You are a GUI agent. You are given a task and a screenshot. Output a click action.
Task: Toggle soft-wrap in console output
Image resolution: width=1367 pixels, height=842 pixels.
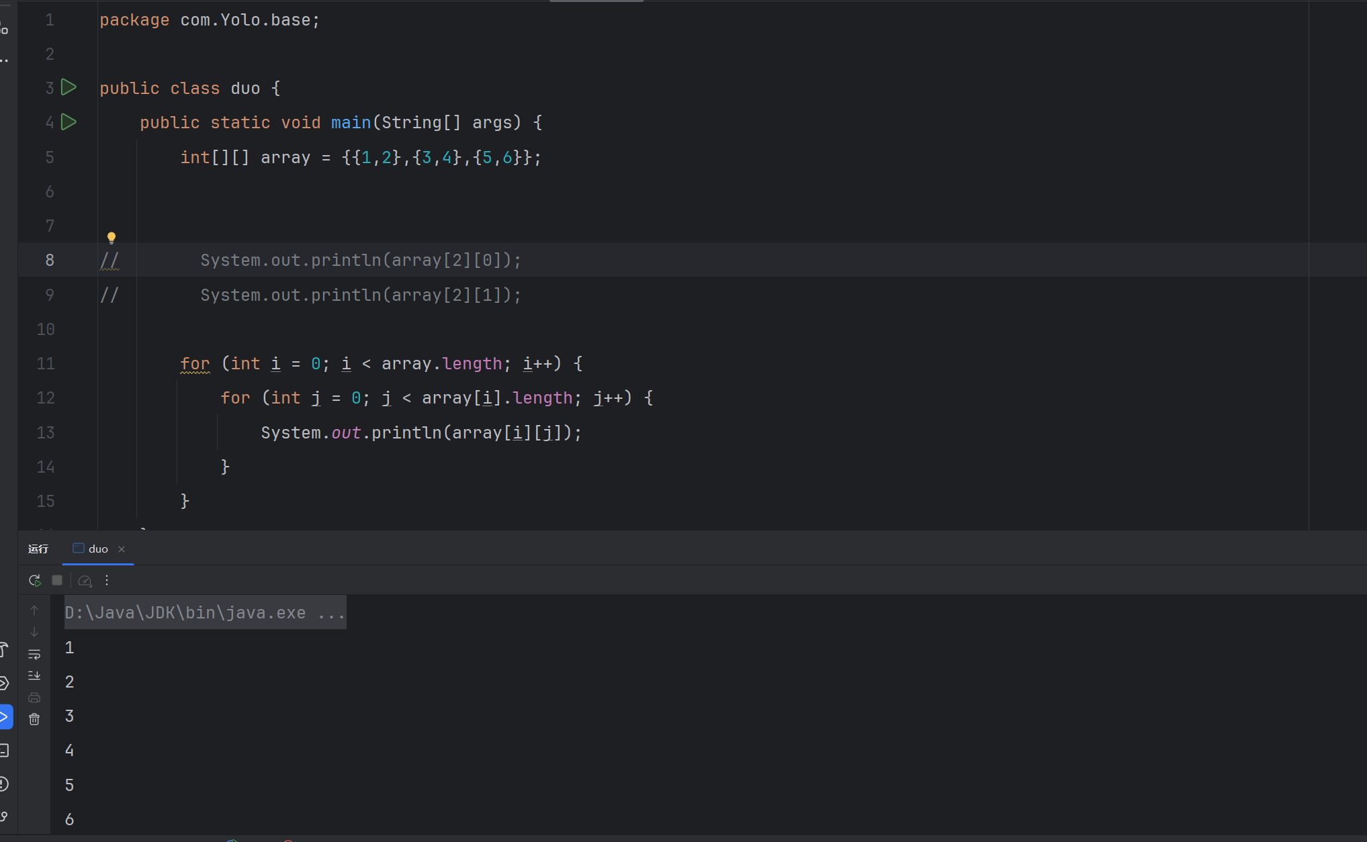coord(34,654)
